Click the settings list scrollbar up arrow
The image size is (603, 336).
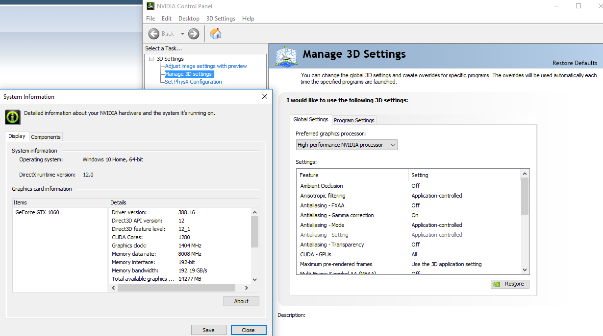(525, 173)
